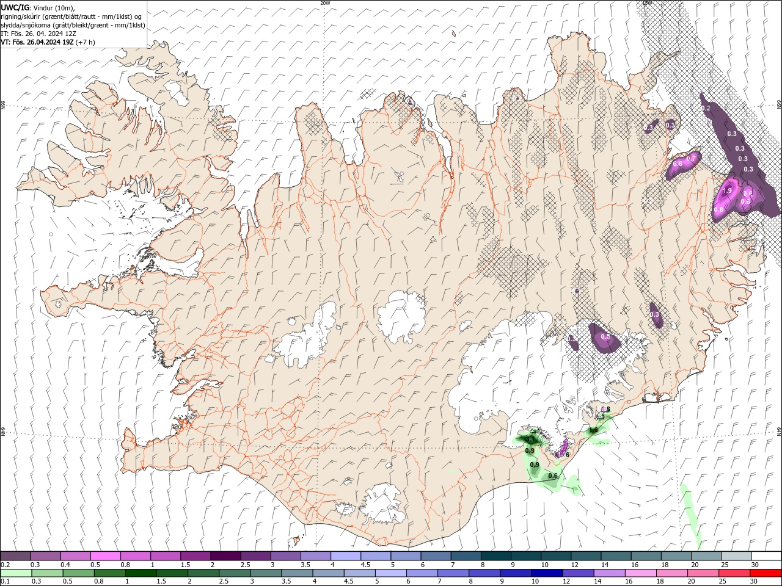Viewport: 782px width, 586px height.
Task: Click the red 30 swatch in rain scale
Action: (766, 573)
